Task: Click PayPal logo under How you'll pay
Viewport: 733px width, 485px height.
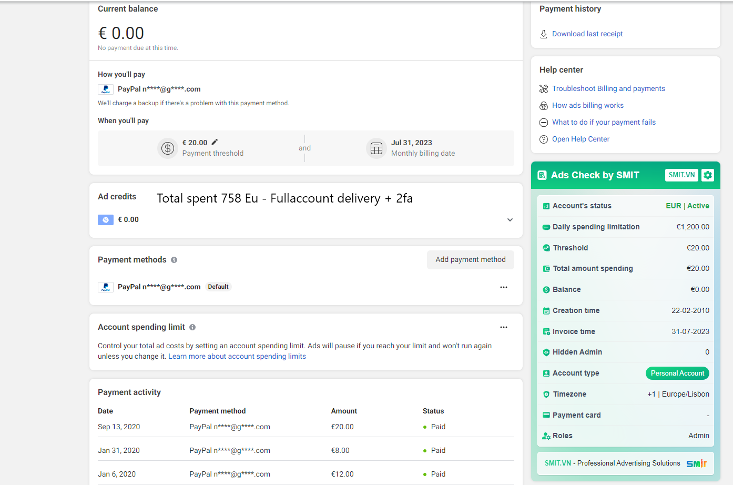Action: tap(106, 89)
